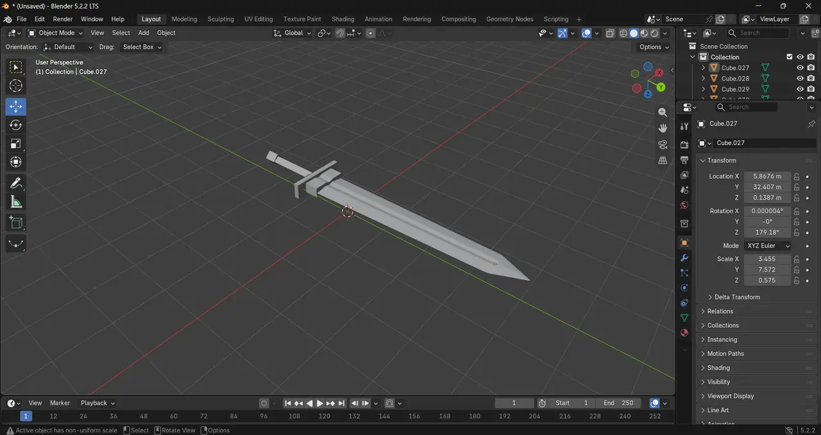Click the Zoom view magnifier icon

coord(663,112)
